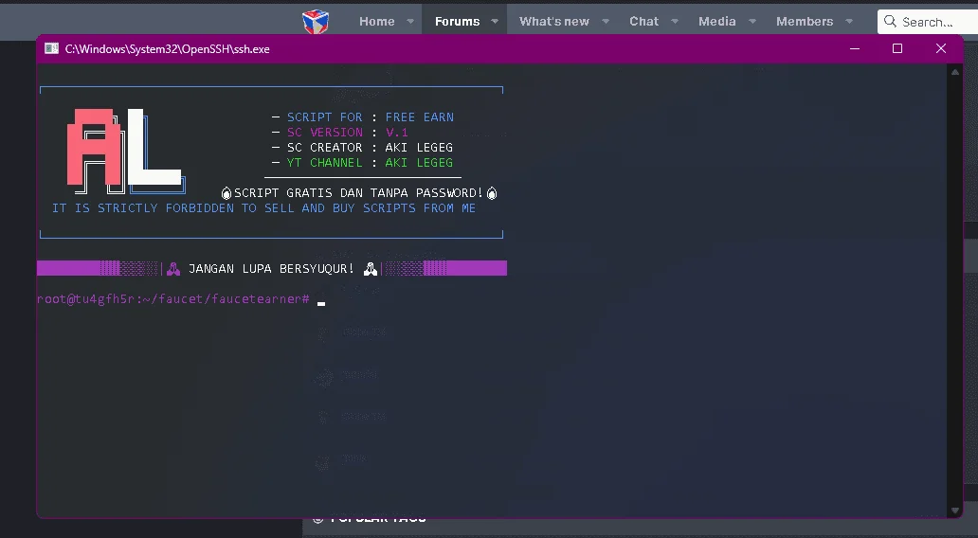Click the 'IT IS STRICTLY FORBIDDEN' warning line

pos(263,207)
